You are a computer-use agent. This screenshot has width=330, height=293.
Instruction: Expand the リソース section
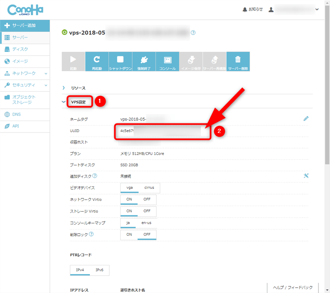click(78, 88)
